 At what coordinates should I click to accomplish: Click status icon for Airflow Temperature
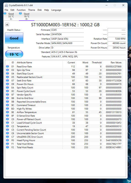7,112
